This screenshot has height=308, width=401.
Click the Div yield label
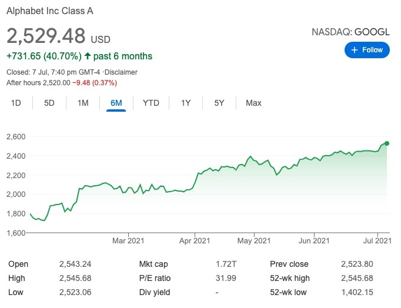(x=155, y=292)
